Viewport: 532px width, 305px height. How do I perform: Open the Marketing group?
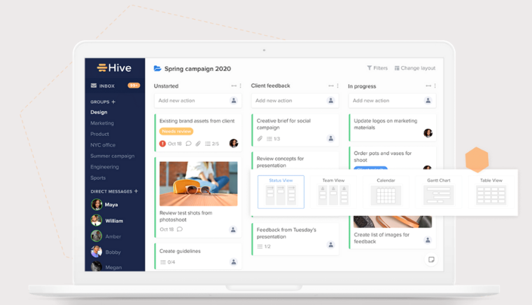[102, 123]
